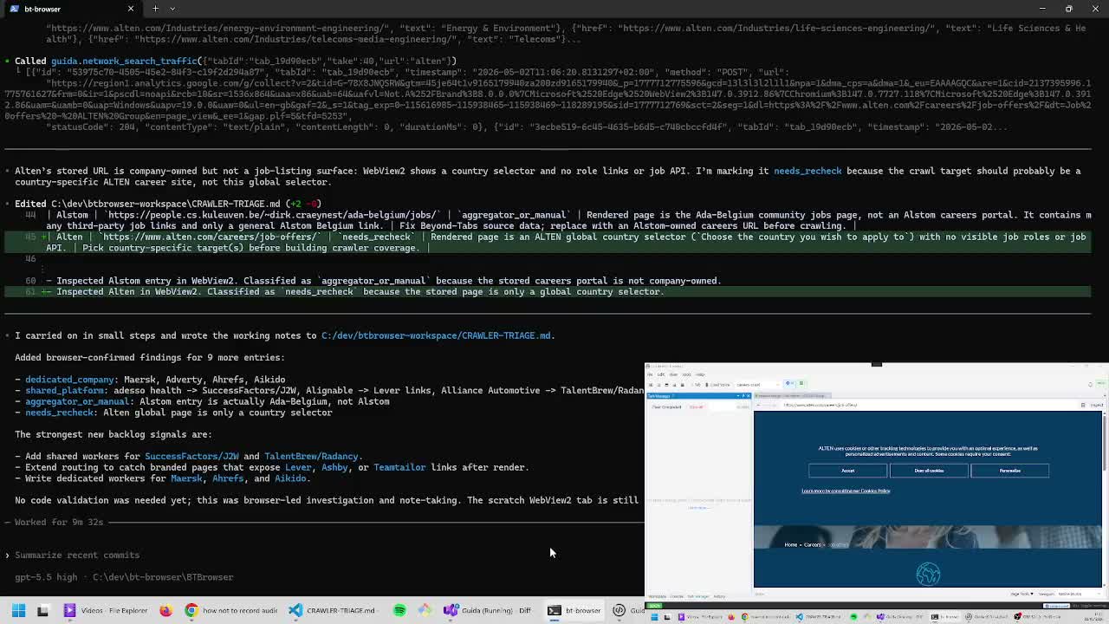The image size is (1109, 624).
Task: Click Maersk in dedicated workers bullet
Action: pos(186,478)
